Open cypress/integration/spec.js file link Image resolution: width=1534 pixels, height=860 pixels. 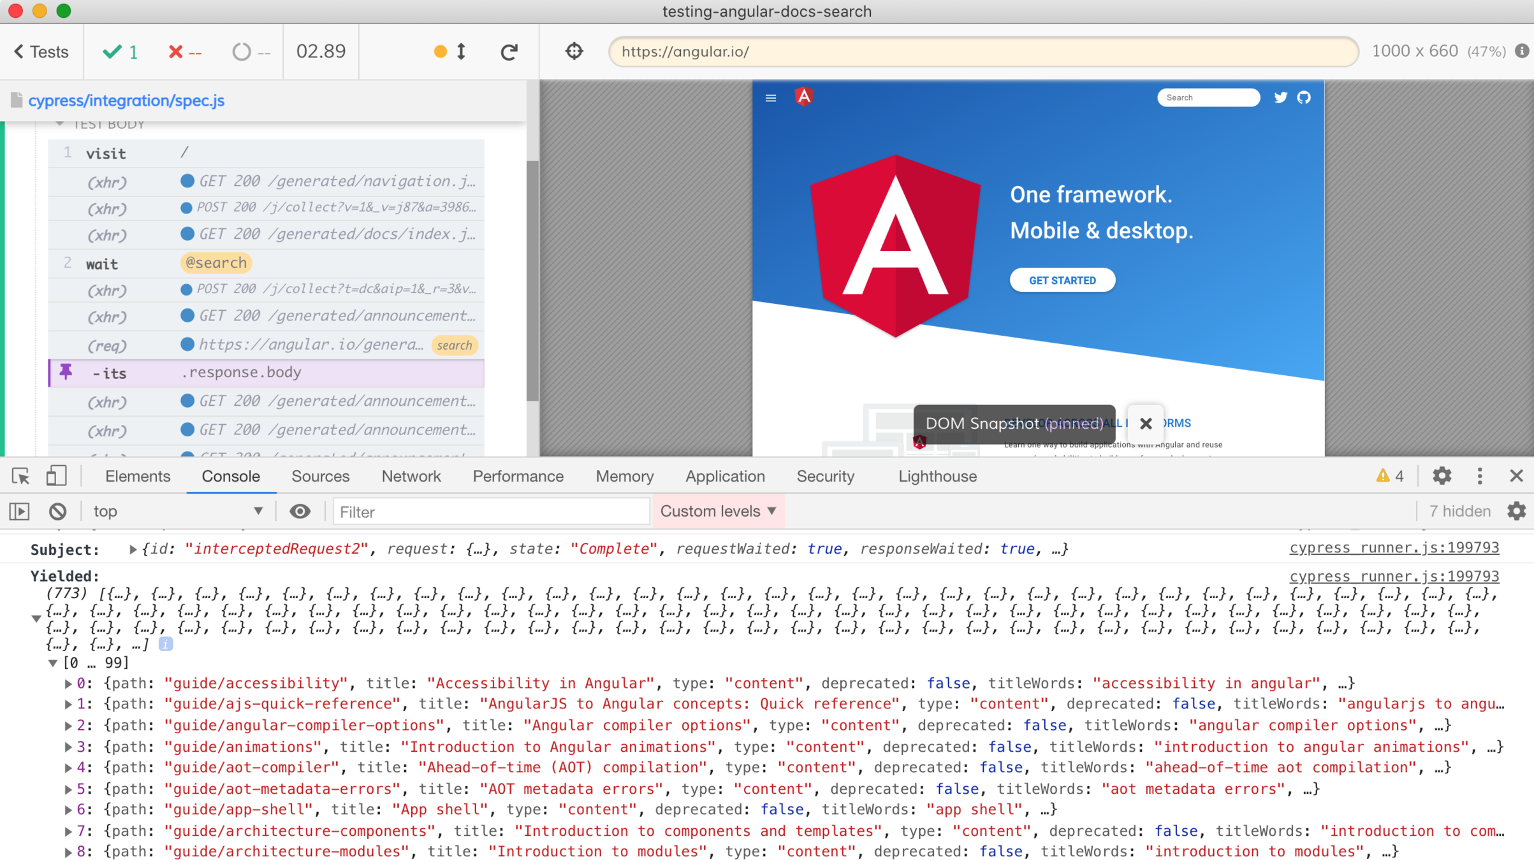tap(126, 100)
